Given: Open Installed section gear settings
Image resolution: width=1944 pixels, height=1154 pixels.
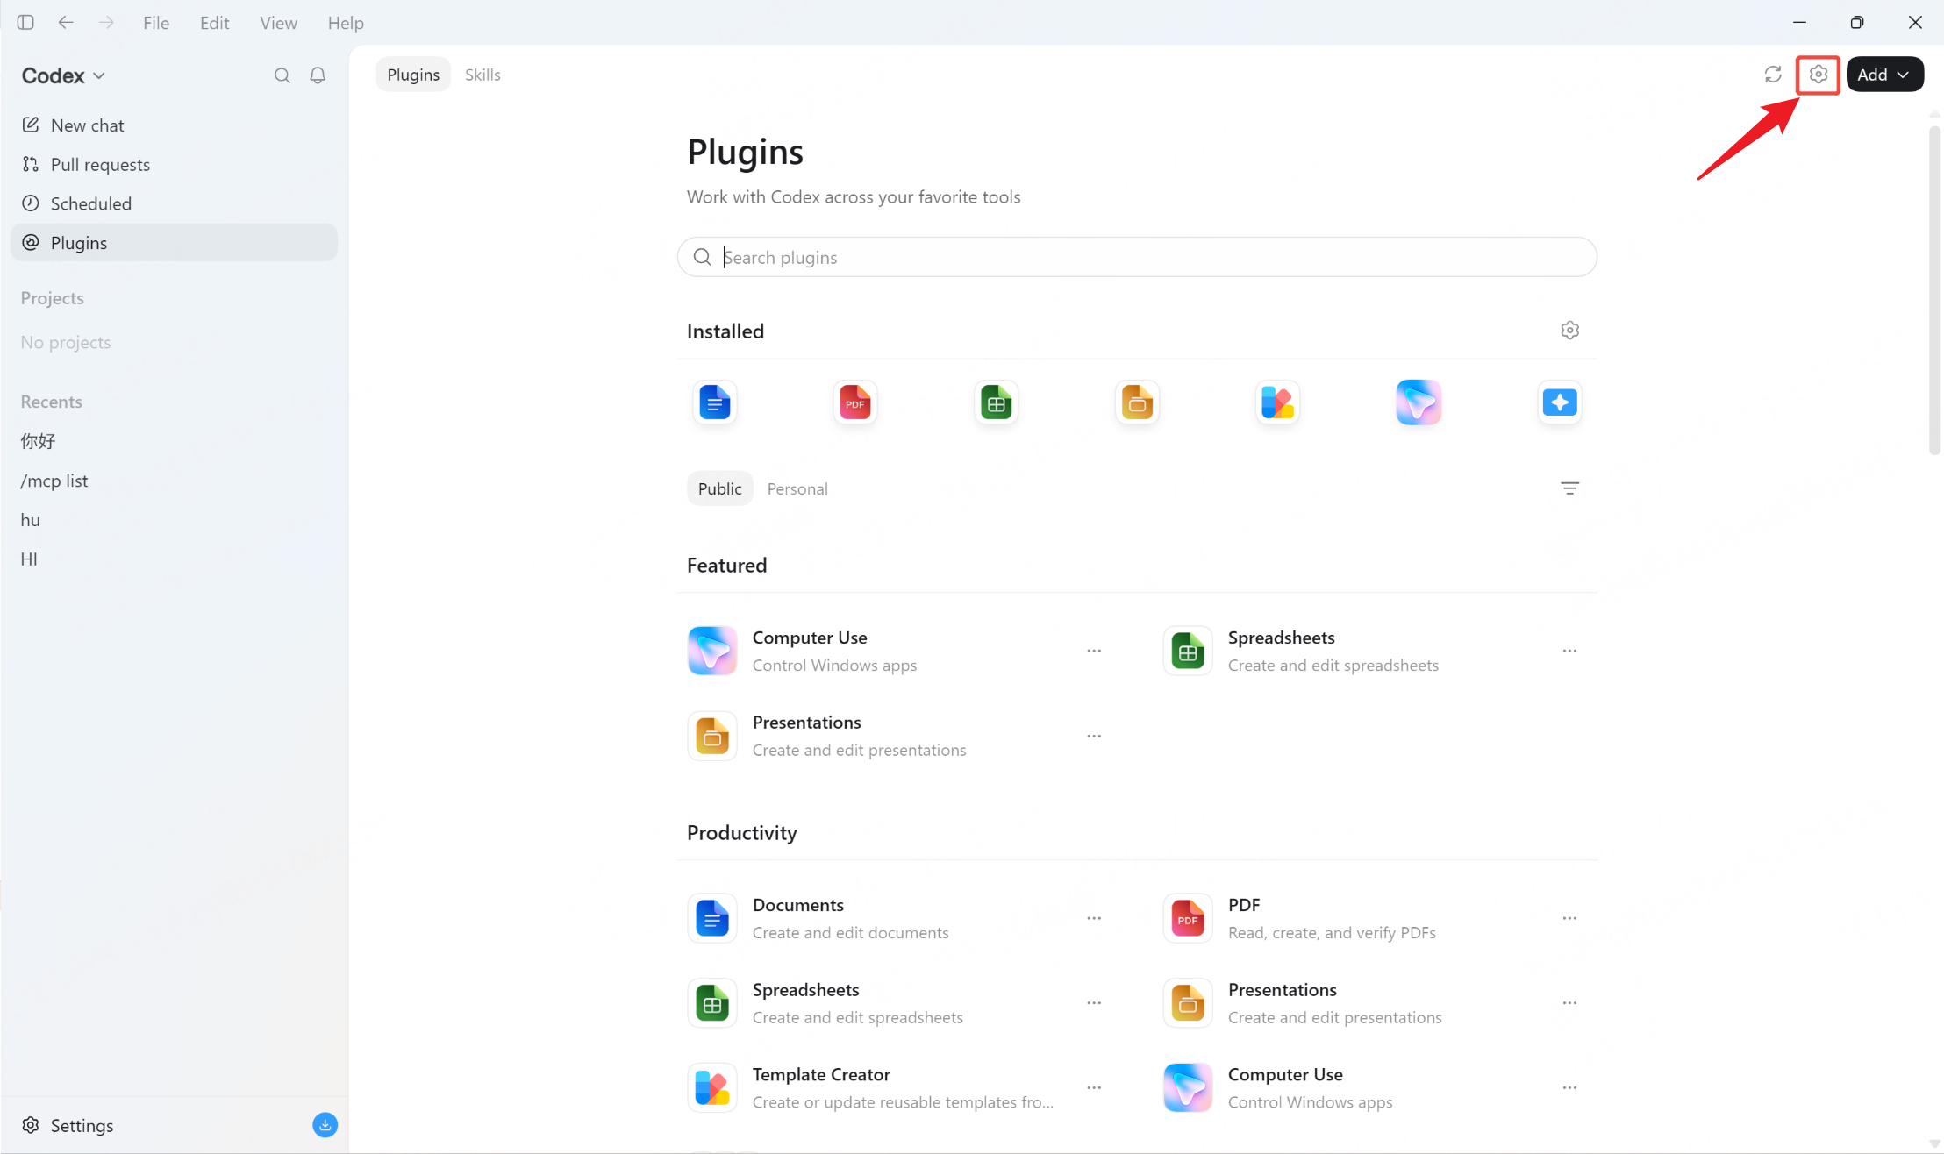Looking at the screenshot, I should 1570,331.
